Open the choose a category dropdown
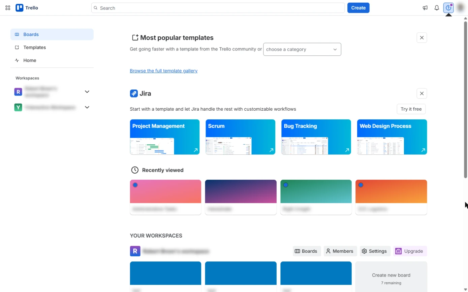 (x=302, y=49)
